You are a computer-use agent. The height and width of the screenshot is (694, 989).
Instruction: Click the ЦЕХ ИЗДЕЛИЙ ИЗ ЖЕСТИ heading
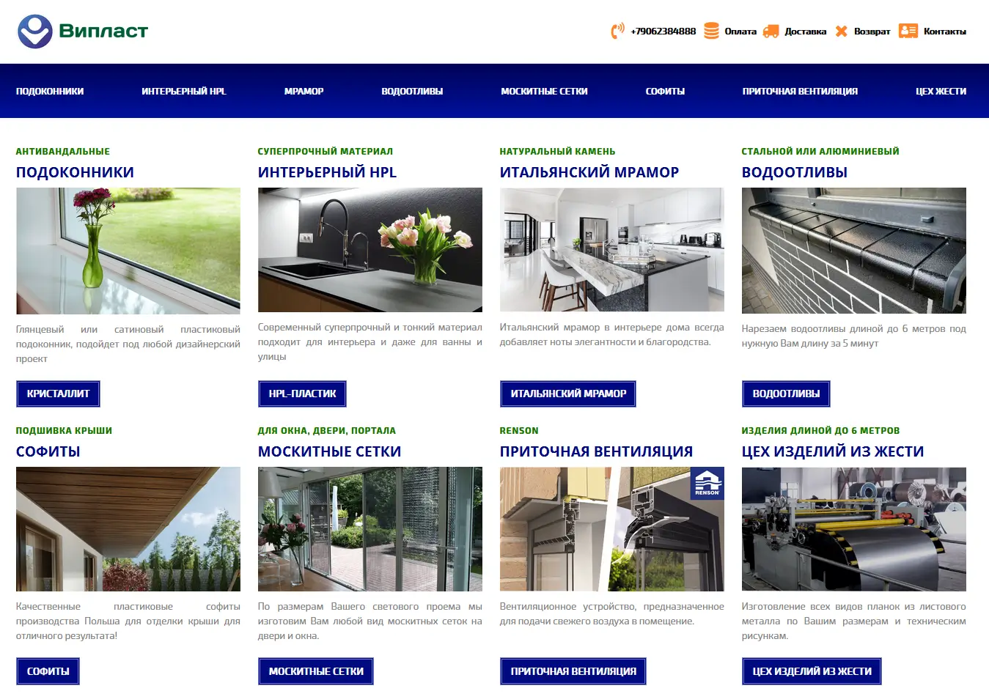[x=833, y=451]
